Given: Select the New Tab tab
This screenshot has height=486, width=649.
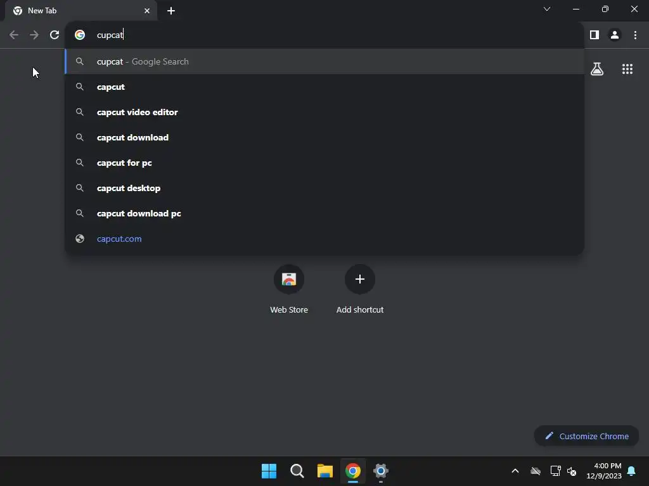Looking at the screenshot, I should (80, 11).
